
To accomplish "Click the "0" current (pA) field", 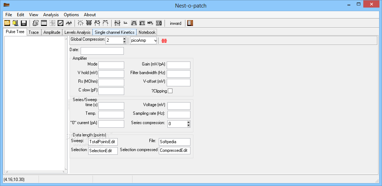I will pos(111,124).
